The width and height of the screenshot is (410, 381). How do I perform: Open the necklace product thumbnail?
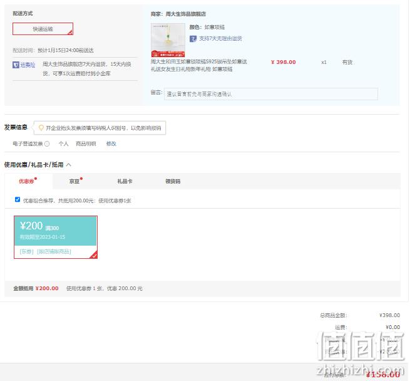[x=168, y=40]
